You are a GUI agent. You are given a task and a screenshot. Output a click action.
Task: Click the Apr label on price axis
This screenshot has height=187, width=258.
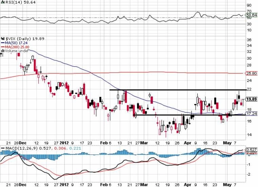(187, 143)
